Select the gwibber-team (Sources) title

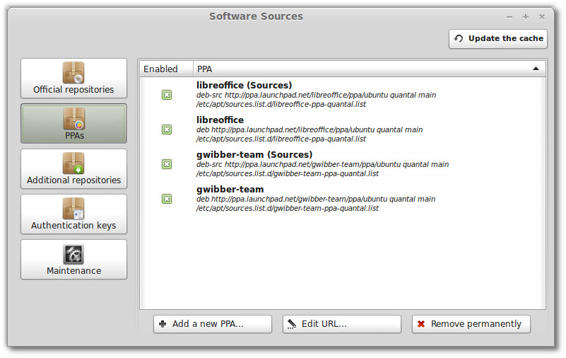[254, 155]
